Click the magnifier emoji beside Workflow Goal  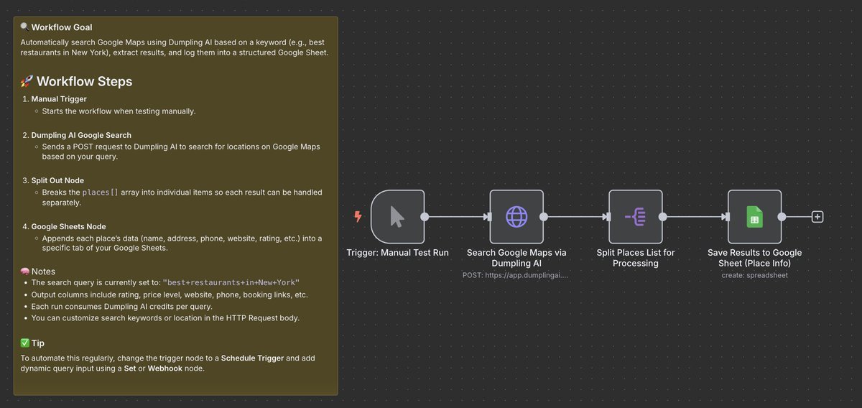tap(25, 27)
